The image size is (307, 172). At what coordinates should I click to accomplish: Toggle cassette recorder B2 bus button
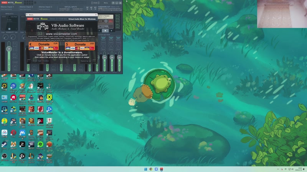(117, 27)
